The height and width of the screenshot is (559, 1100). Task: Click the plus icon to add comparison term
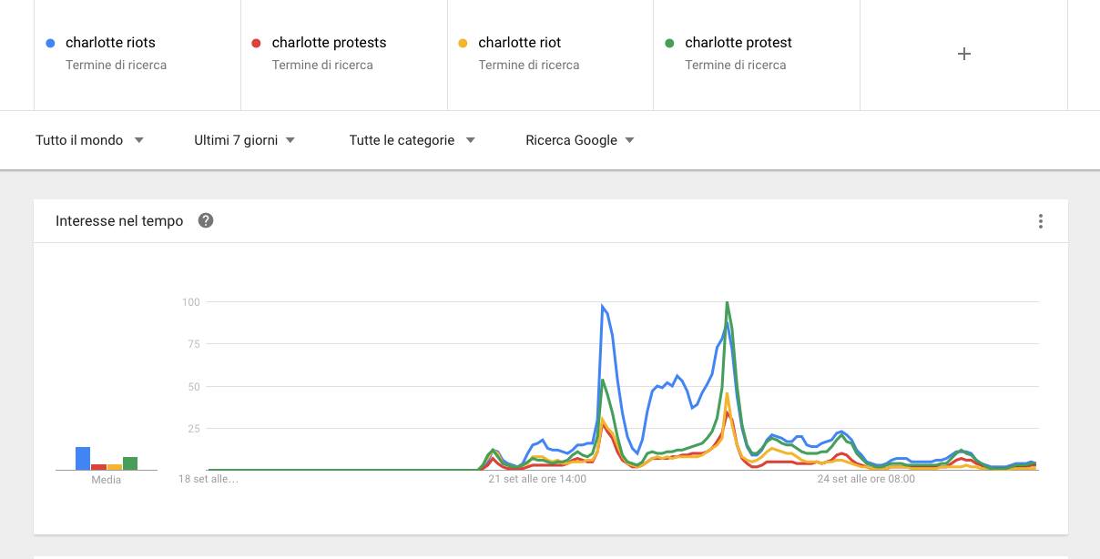(963, 54)
